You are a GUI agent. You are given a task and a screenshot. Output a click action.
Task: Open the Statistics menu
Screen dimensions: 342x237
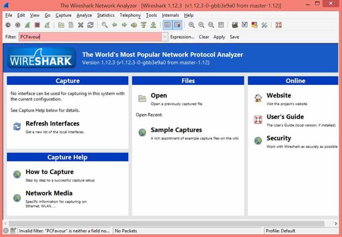point(106,15)
